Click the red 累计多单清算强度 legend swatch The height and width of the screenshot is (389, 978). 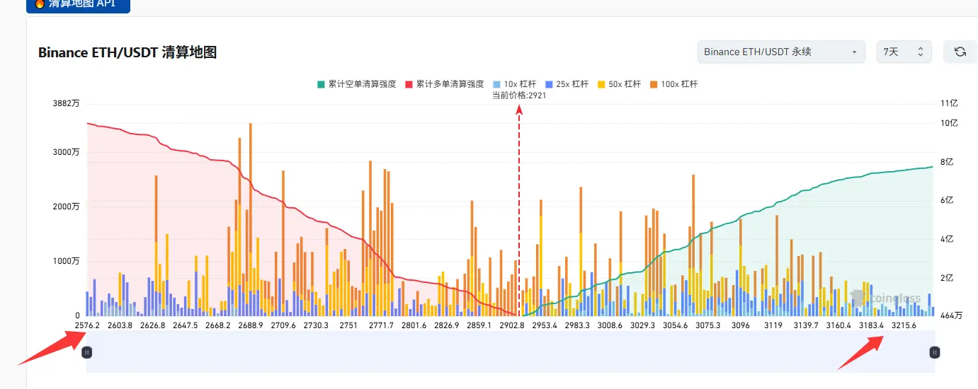(409, 84)
